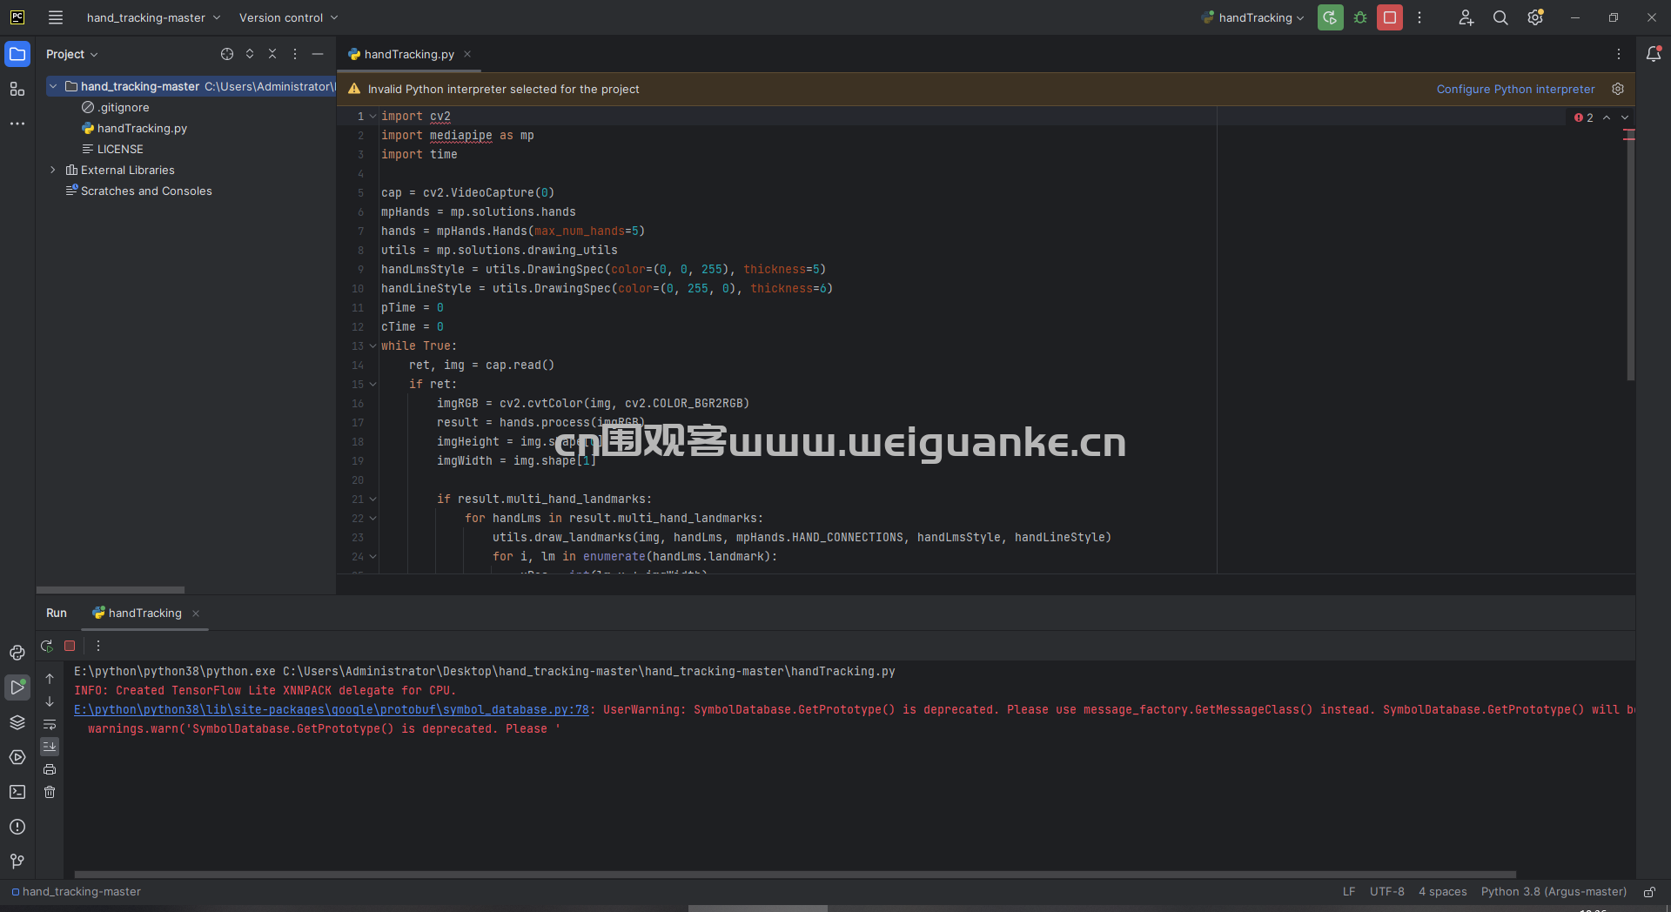
Task: Open the Problems tool window
Action: (17, 827)
